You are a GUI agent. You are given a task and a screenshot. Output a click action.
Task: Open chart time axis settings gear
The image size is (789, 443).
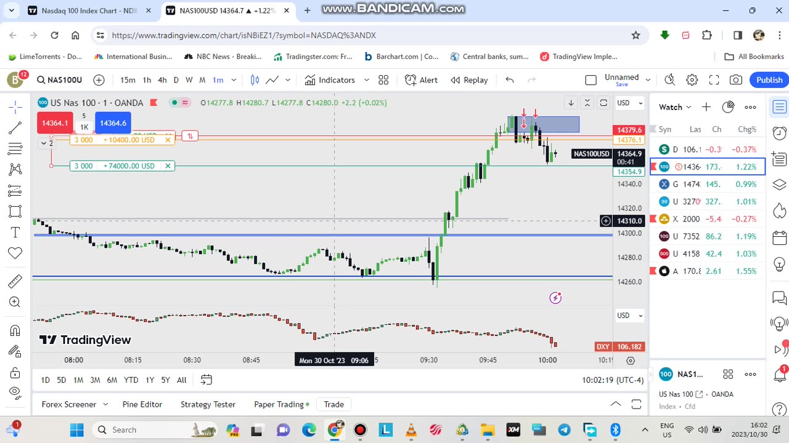click(631, 361)
